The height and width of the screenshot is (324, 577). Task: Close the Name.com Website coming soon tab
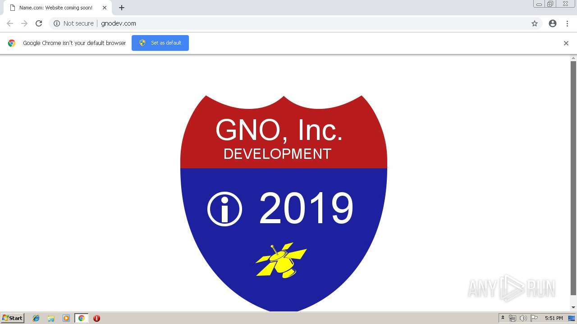click(x=105, y=8)
